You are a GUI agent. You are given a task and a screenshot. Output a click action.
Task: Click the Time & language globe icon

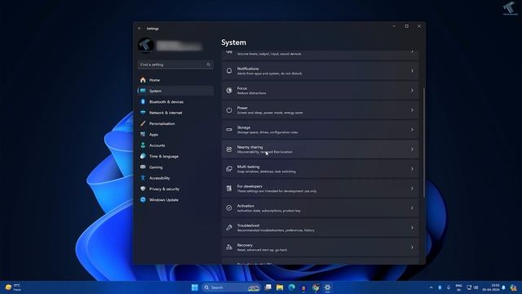[x=143, y=156]
